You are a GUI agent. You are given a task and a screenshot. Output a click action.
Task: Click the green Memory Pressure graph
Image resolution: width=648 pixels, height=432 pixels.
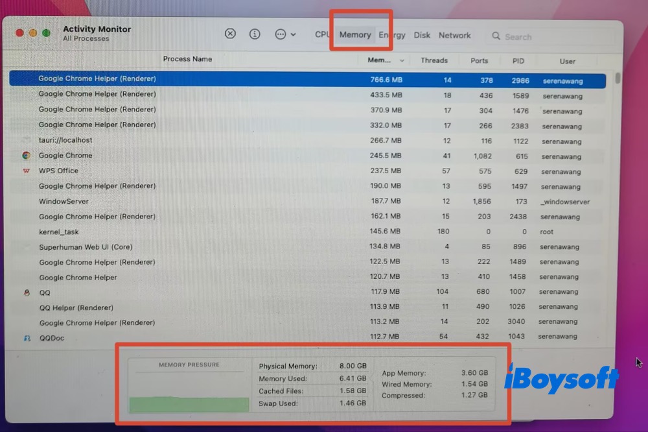[x=189, y=404]
